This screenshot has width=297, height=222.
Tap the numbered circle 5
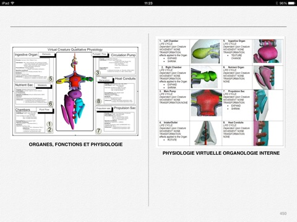(50, 79)
